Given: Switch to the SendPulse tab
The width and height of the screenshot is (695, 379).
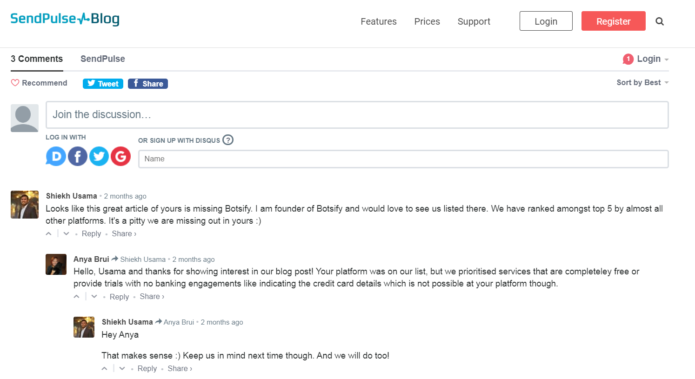Looking at the screenshot, I should (x=103, y=59).
